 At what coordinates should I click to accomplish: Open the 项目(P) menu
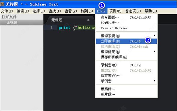(x=115, y=11)
